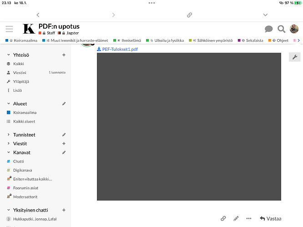Click the Jagster category label
The width and height of the screenshot is (303, 227).
coord(72,33)
